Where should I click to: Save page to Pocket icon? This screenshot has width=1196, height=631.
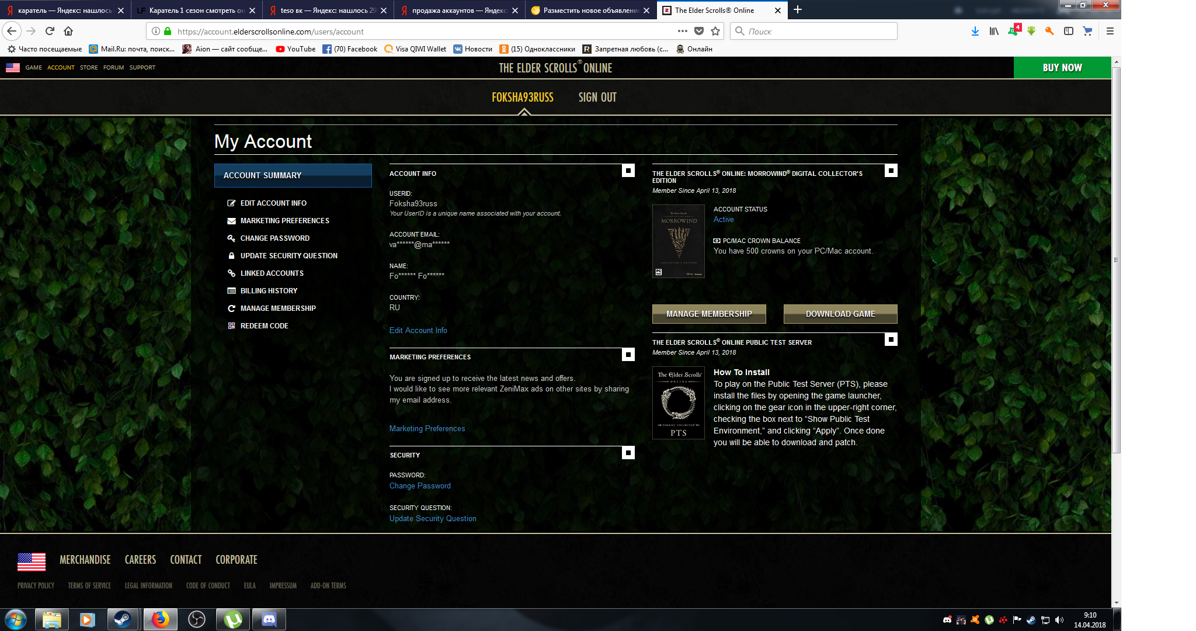click(x=699, y=31)
